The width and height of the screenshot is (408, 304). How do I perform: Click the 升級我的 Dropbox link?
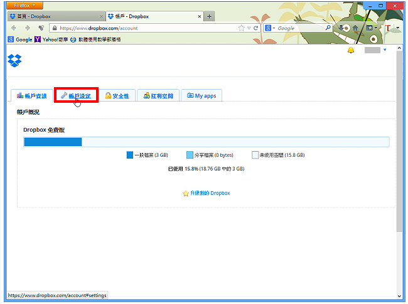pyautogui.click(x=210, y=193)
